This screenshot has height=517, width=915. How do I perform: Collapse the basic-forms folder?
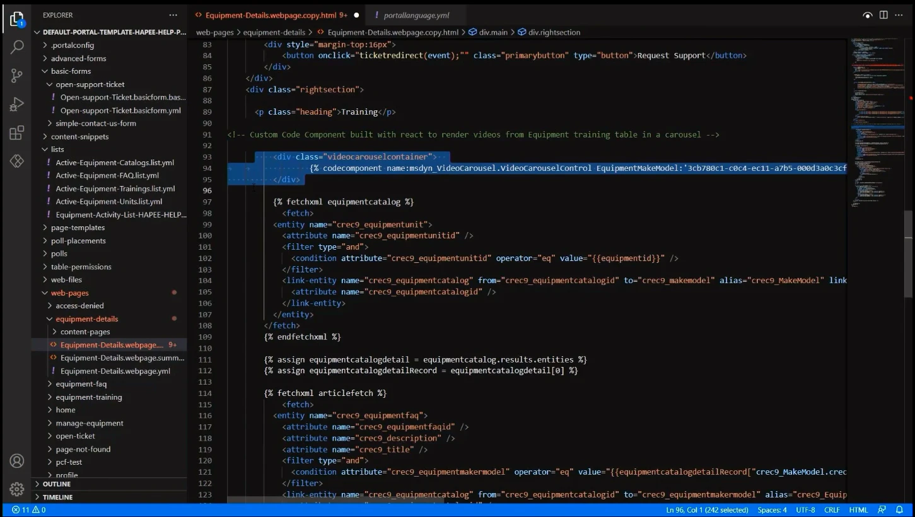click(x=71, y=71)
